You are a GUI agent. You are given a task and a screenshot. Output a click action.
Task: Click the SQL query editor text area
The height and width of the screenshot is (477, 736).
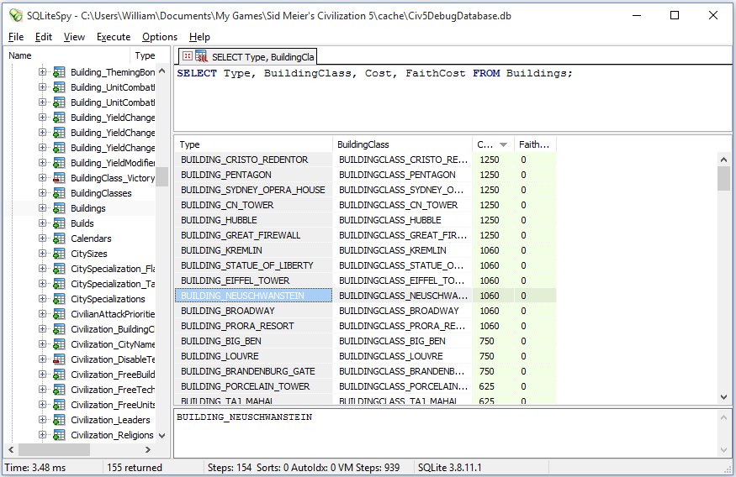coord(453,98)
